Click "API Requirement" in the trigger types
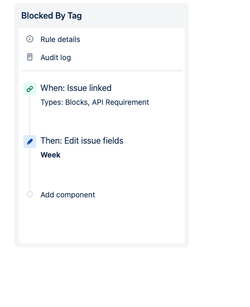The image size is (250, 307). pyautogui.click(x=120, y=102)
